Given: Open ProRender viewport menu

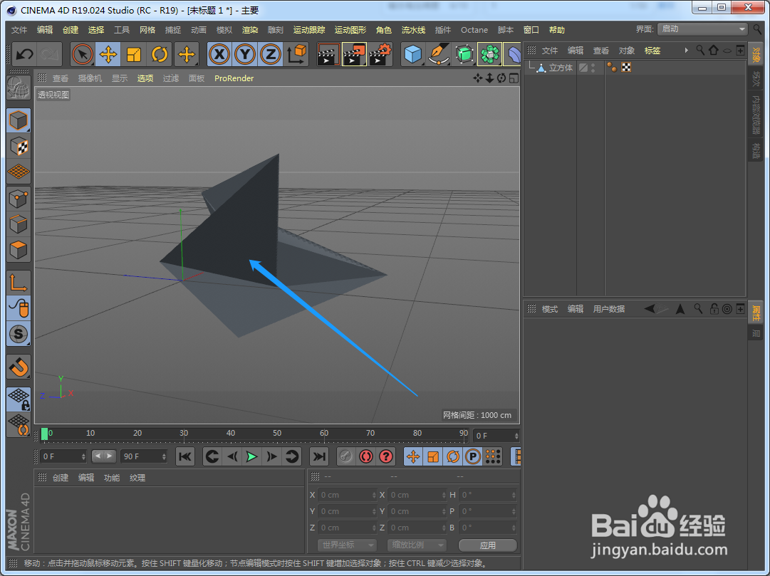Looking at the screenshot, I should click(234, 78).
